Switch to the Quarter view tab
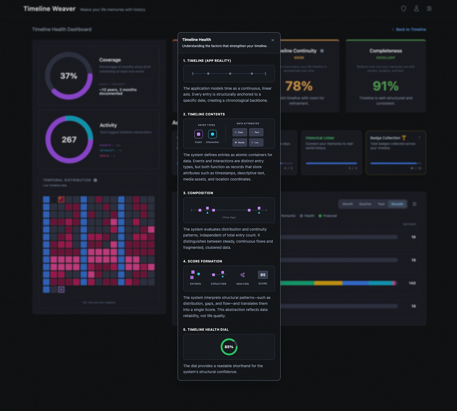Screen dimensions: 457x411 [365, 204]
